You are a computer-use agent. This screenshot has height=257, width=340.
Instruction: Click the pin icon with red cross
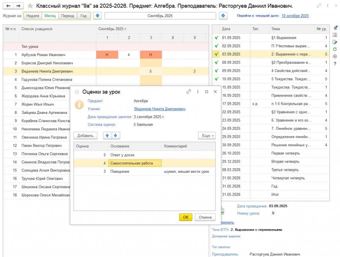[335, 28]
